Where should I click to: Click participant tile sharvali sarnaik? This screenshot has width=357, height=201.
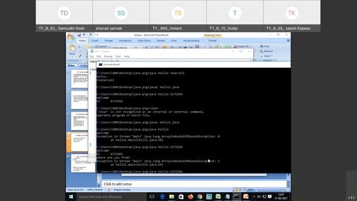tap(121, 16)
